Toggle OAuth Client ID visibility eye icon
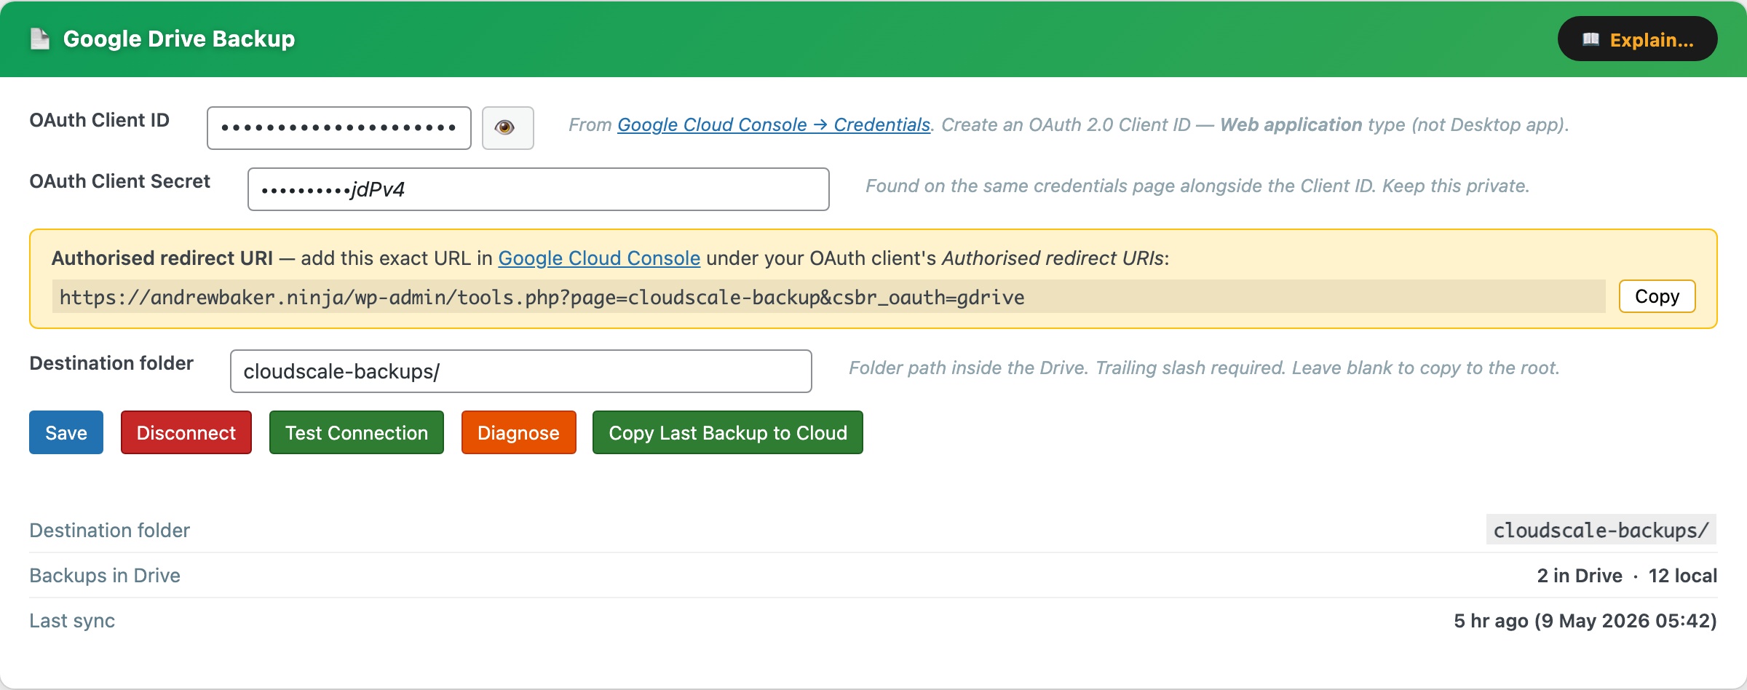This screenshot has height=690, width=1747. tap(507, 128)
